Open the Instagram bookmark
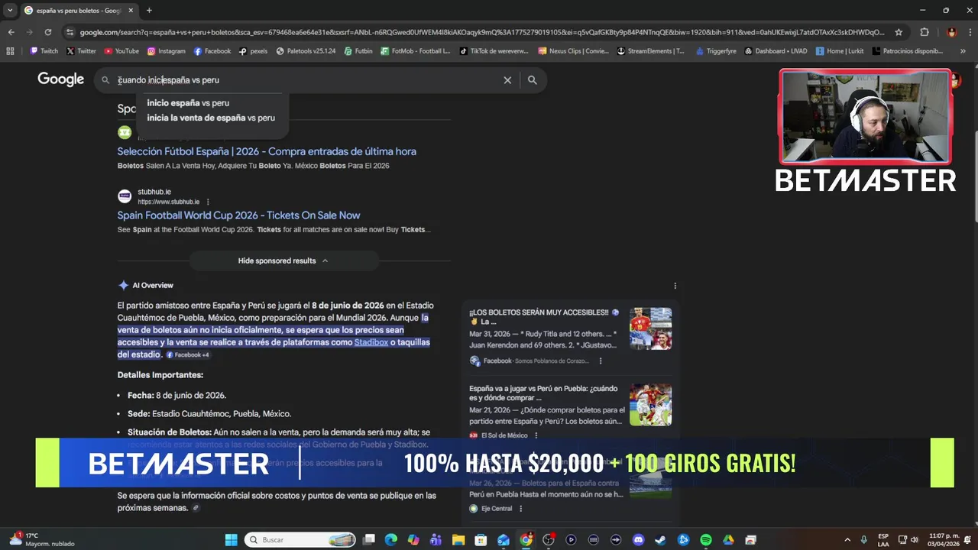Screen dimensions: 978x550 point(167,51)
